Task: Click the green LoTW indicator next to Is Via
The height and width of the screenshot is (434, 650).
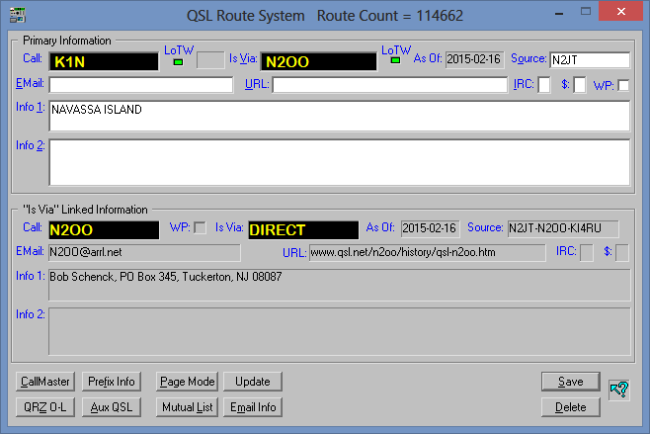Action: point(396,61)
